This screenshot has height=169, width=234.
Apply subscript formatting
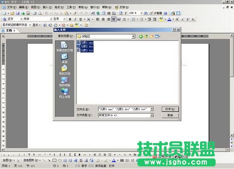pos(193,19)
